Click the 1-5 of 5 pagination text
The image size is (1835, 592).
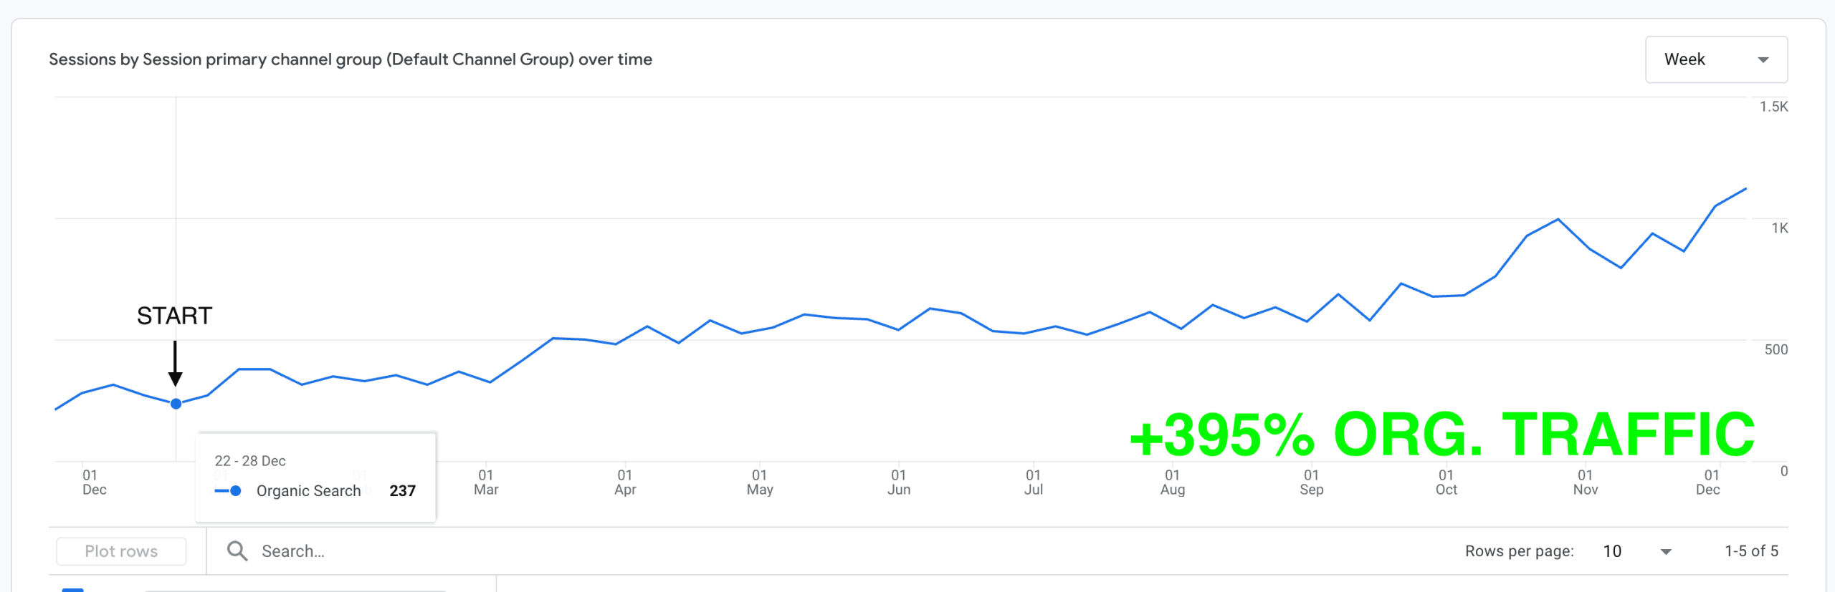(x=1750, y=550)
